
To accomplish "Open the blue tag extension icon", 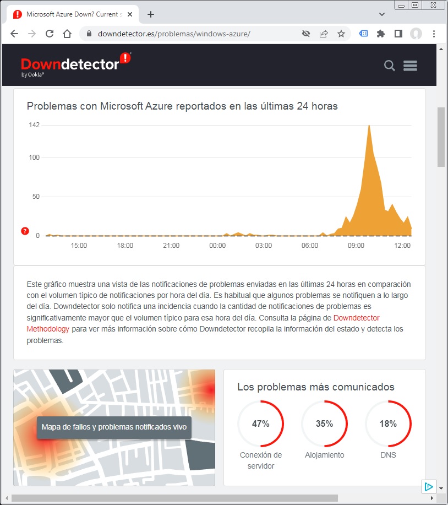I will (x=363, y=34).
